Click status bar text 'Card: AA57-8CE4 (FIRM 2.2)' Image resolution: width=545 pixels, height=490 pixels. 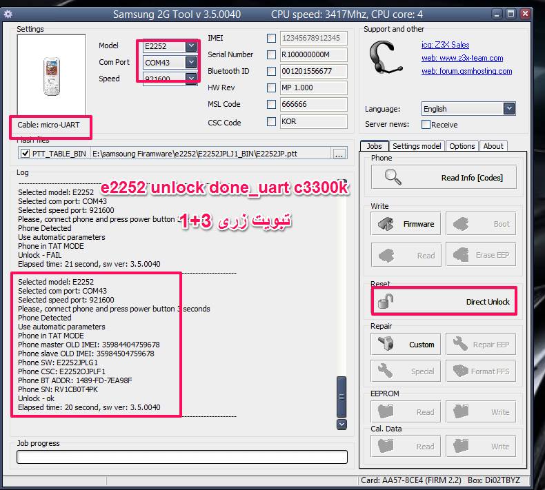(x=411, y=480)
